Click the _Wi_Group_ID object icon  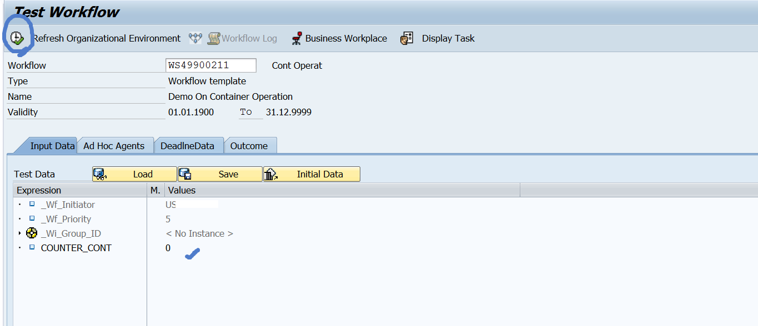(x=32, y=233)
